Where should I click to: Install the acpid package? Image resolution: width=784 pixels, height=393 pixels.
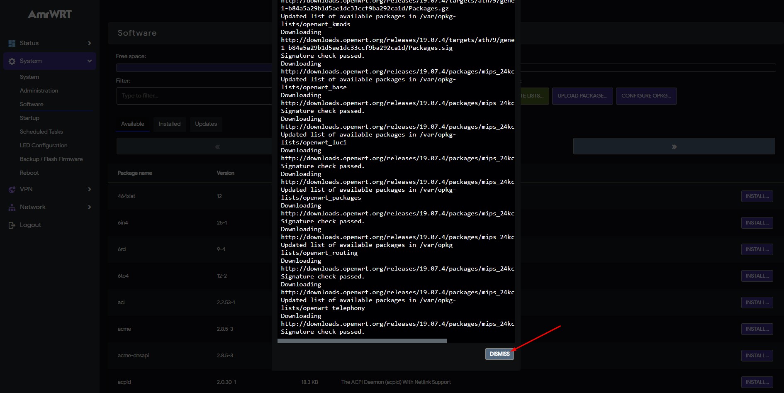pos(757,382)
